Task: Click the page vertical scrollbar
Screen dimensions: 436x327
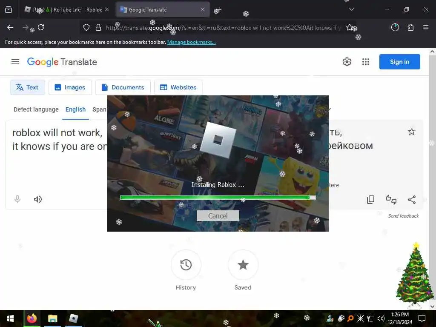Action: pyautogui.click(x=433, y=179)
